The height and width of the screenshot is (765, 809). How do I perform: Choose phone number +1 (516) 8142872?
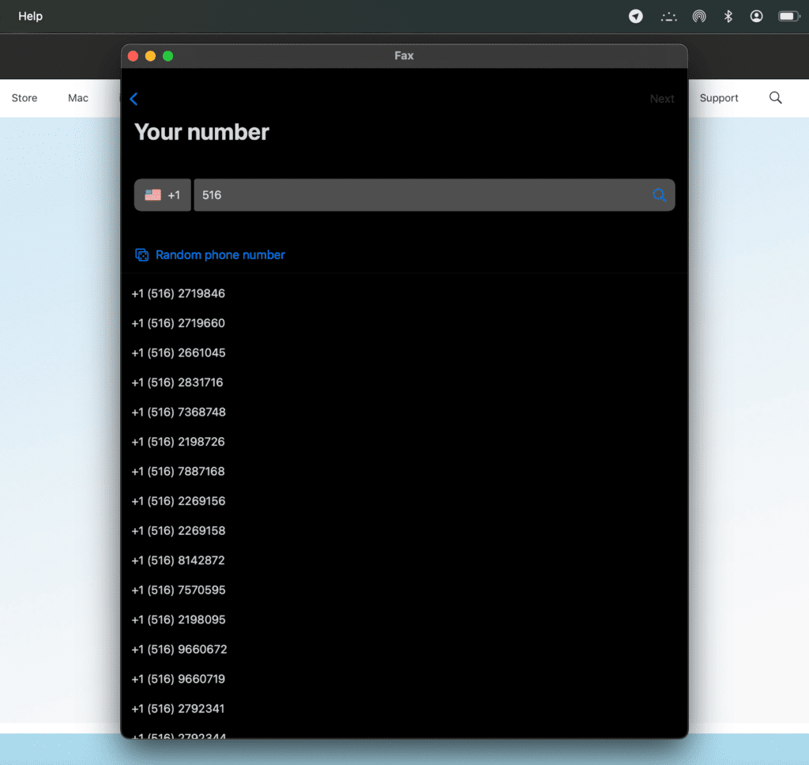pyautogui.click(x=179, y=560)
